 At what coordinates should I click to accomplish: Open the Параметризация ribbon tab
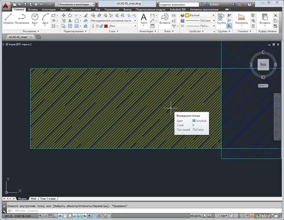click(80, 9)
